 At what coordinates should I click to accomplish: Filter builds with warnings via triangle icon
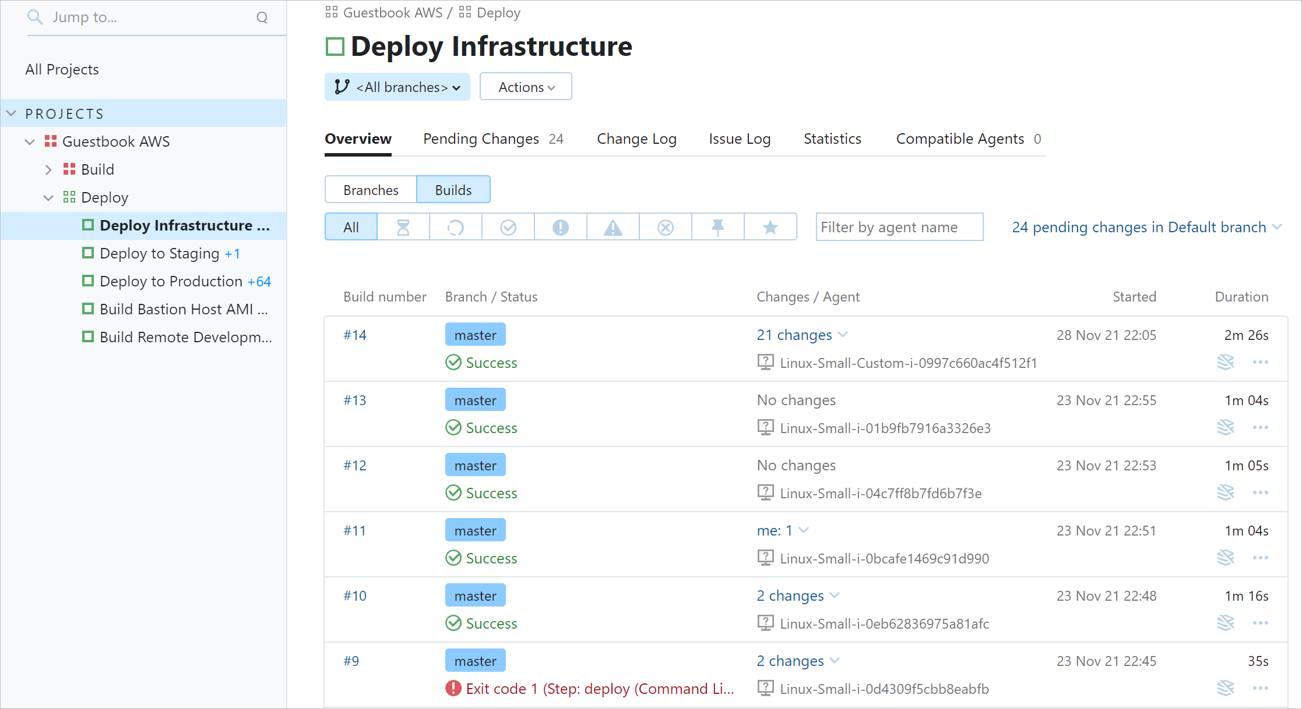tap(613, 226)
